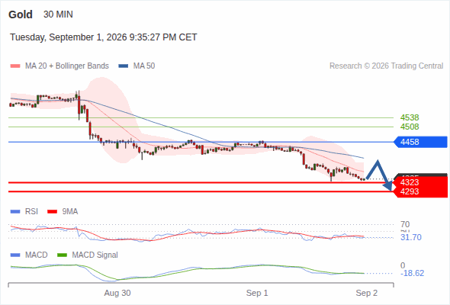This screenshot has width=450, height=305.
Task: Click the MACD value -18.62 label
Action: tap(412, 273)
